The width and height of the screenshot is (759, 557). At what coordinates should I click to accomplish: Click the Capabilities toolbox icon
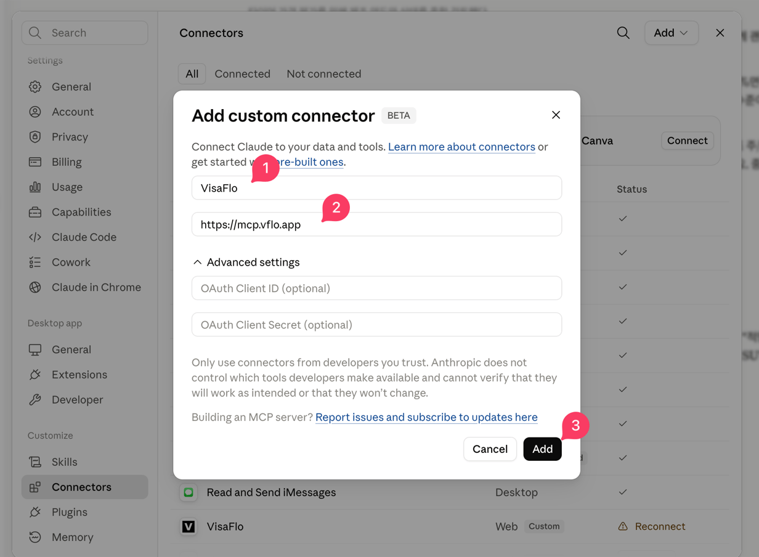click(x=35, y=212)
